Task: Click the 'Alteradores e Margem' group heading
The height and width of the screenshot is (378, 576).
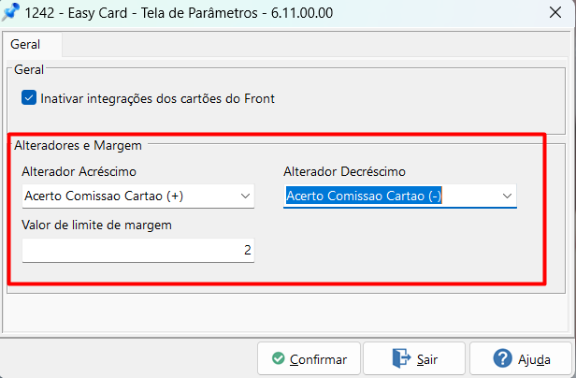Action: pos(77,145)
